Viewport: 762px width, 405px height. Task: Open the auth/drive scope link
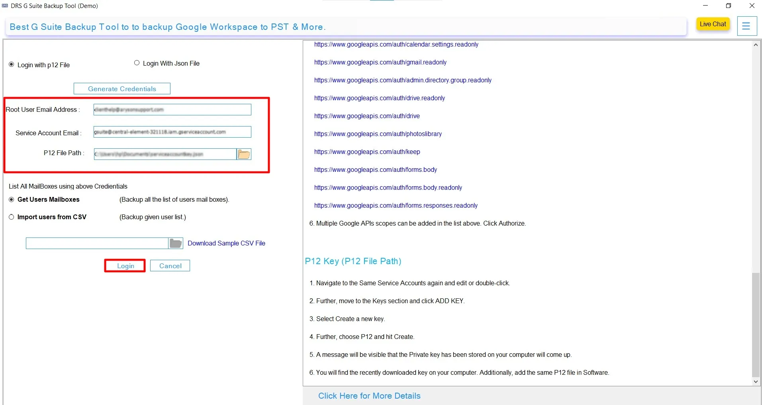(x=367, y=116)
